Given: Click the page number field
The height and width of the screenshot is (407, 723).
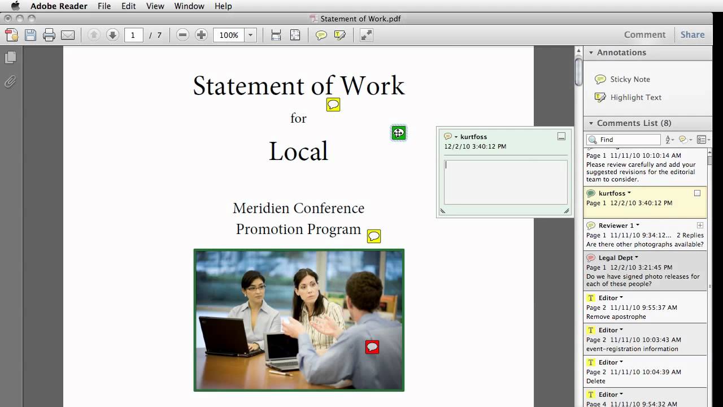Looking at the screenshot, I should coord(133,35).
